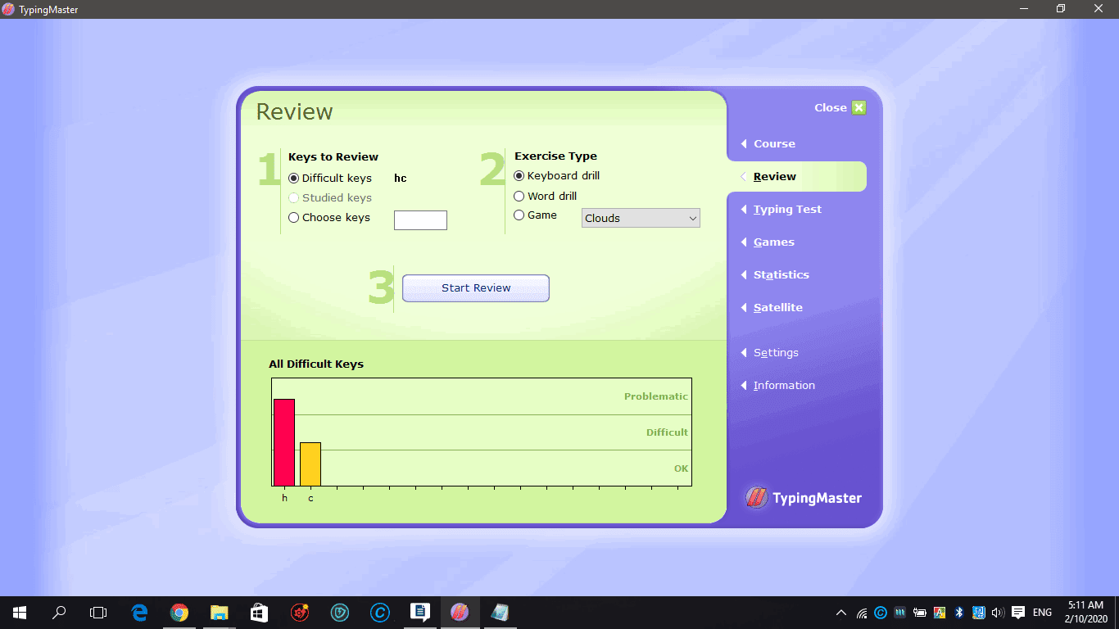The width and height of the screenshot is (1119, 629).
Task: Launch Microsoft Edge from taskbar
Action: click(139, 612)
